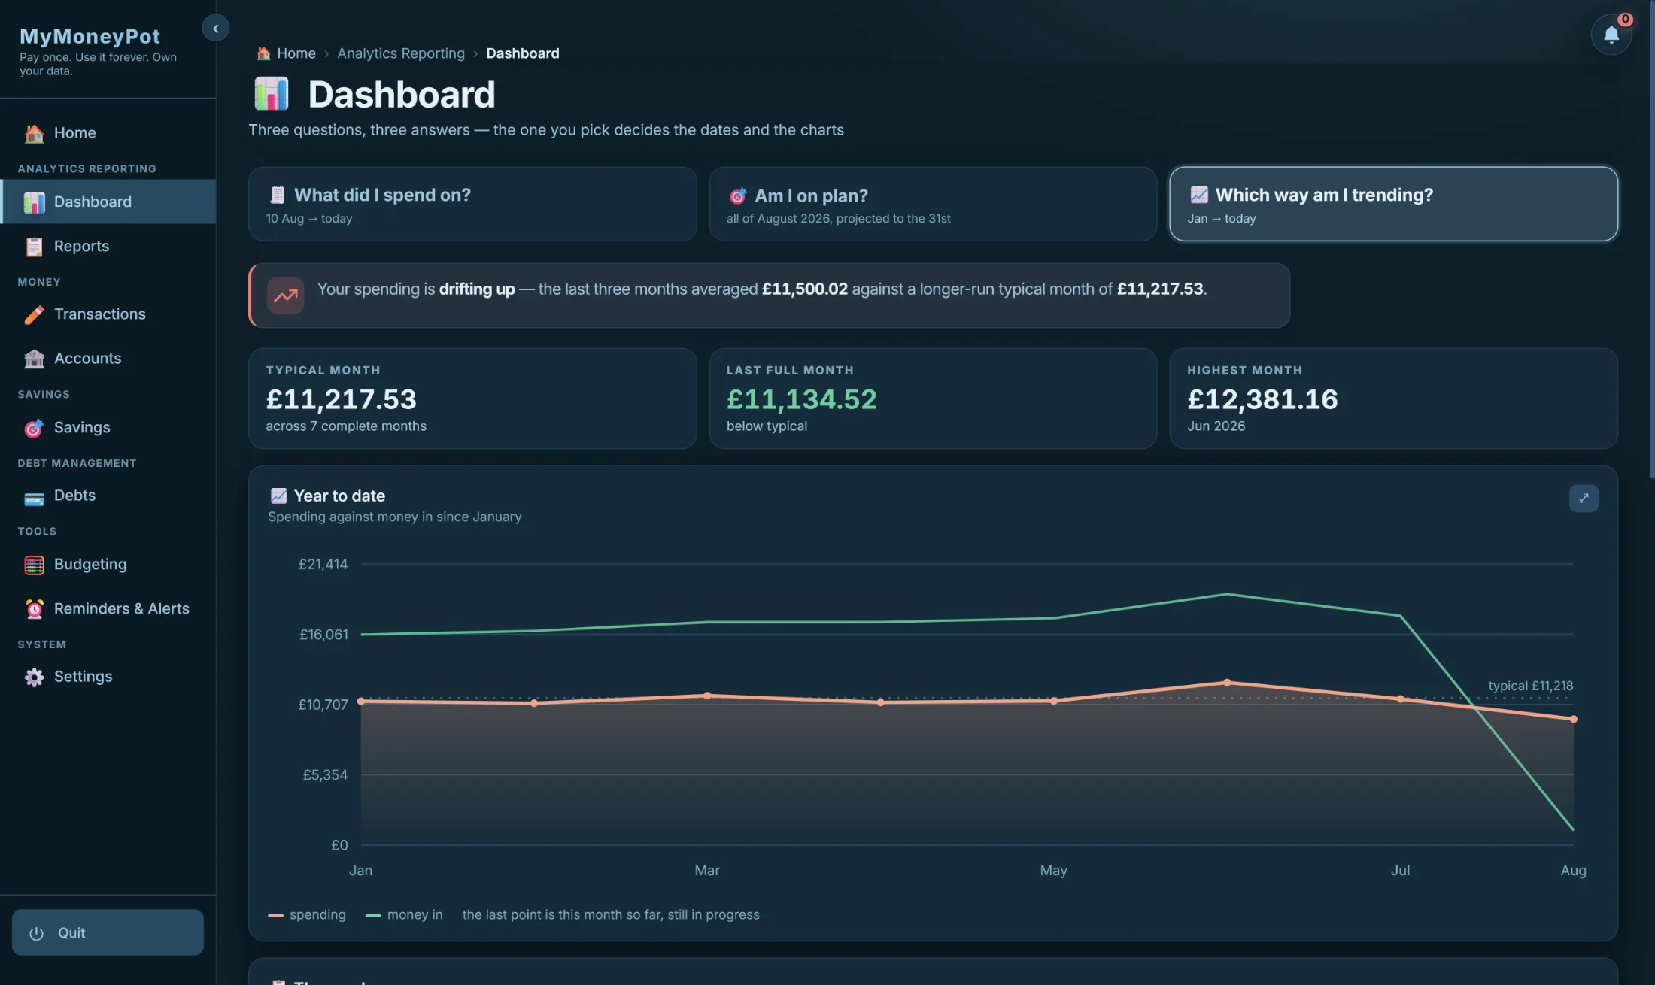
Task: Click the house icon in breadcrumb
Action: tap(263, 53)
